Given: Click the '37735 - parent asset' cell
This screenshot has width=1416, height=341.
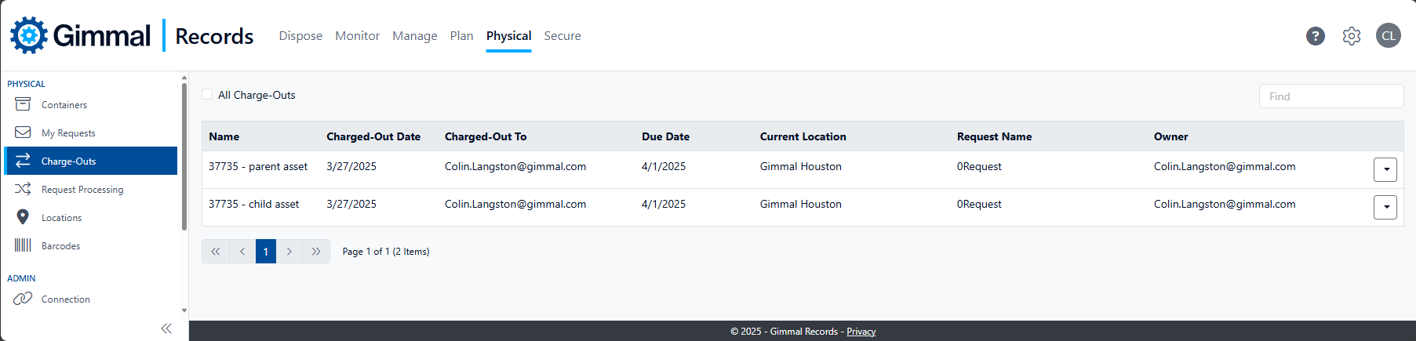Looking at the screenshot, I should pyautogui.click(x=258, y=166).
